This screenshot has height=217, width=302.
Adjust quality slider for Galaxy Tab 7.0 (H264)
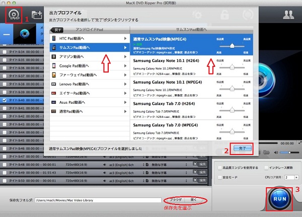[232, 110]
